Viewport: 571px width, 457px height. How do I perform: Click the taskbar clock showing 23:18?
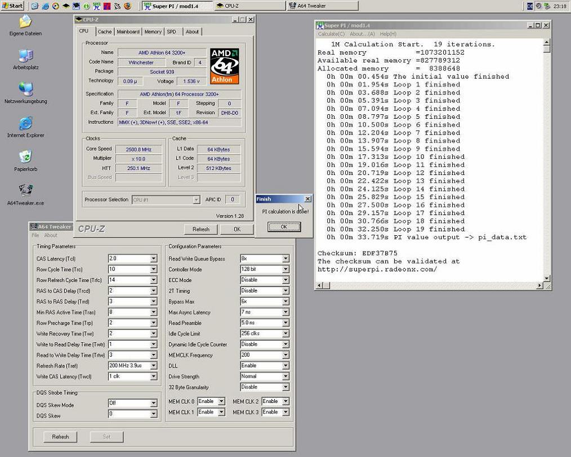coord(560,6)
